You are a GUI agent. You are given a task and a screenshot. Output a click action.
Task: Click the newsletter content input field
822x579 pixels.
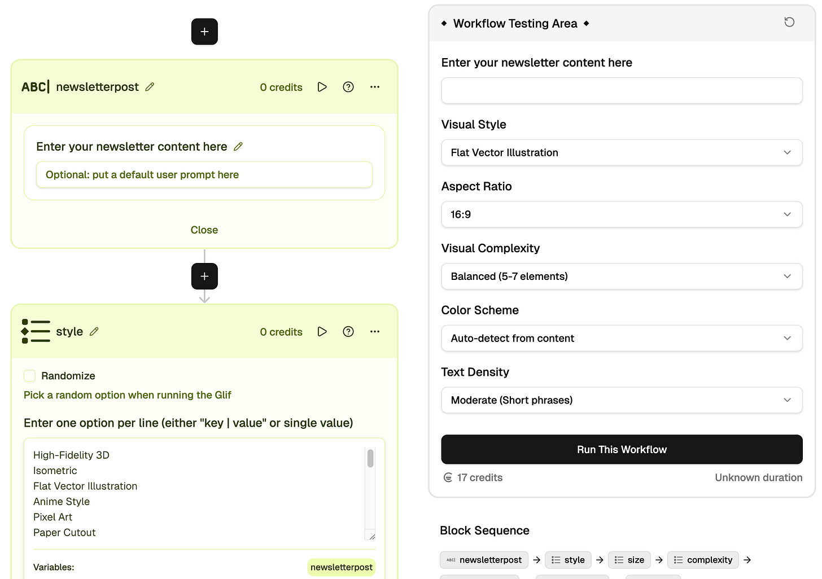pos(621,90)
